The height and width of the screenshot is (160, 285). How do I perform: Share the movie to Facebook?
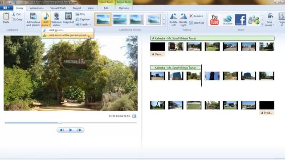(x=240, y=20)
